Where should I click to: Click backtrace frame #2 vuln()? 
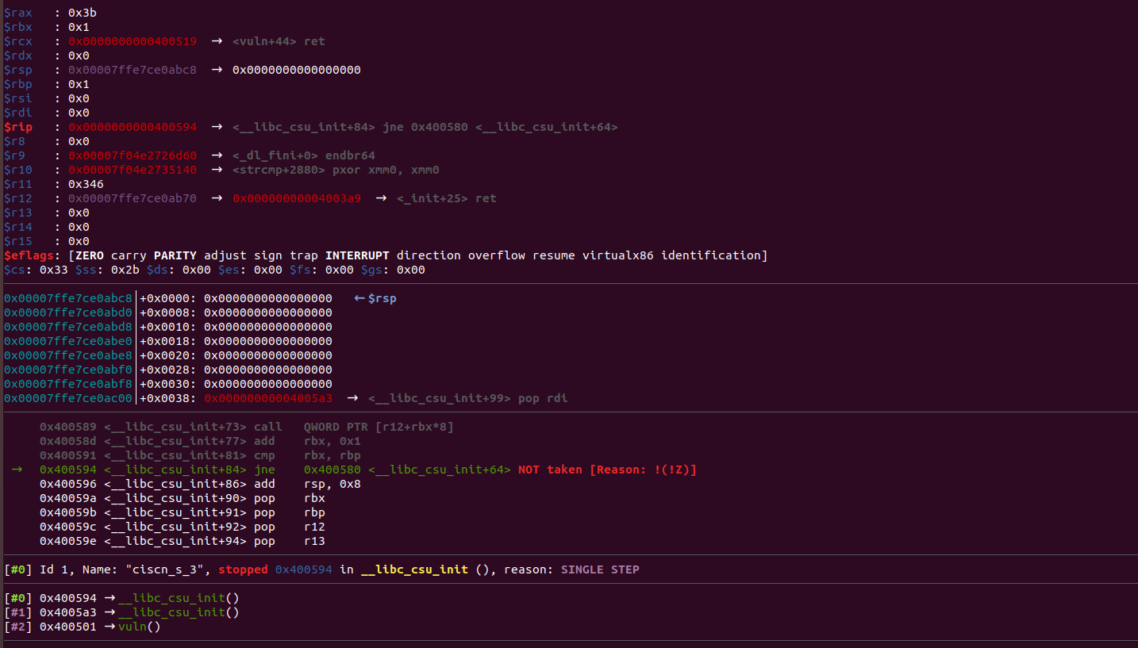[83, 627]
